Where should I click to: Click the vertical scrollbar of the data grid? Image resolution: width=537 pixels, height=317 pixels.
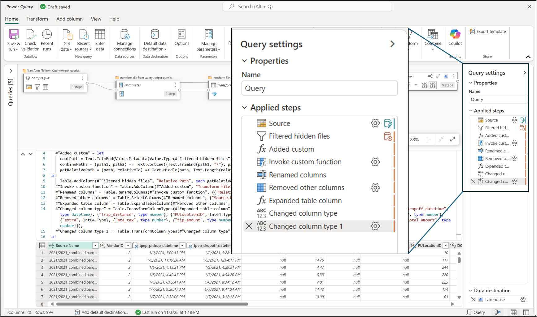[x=459, y=260]
